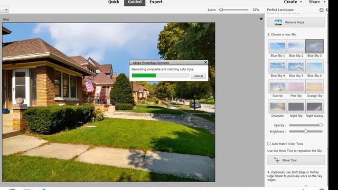Screen dimensions: 338x190
Task: Switch to the Quick mode tab
Action: [114, 2]
